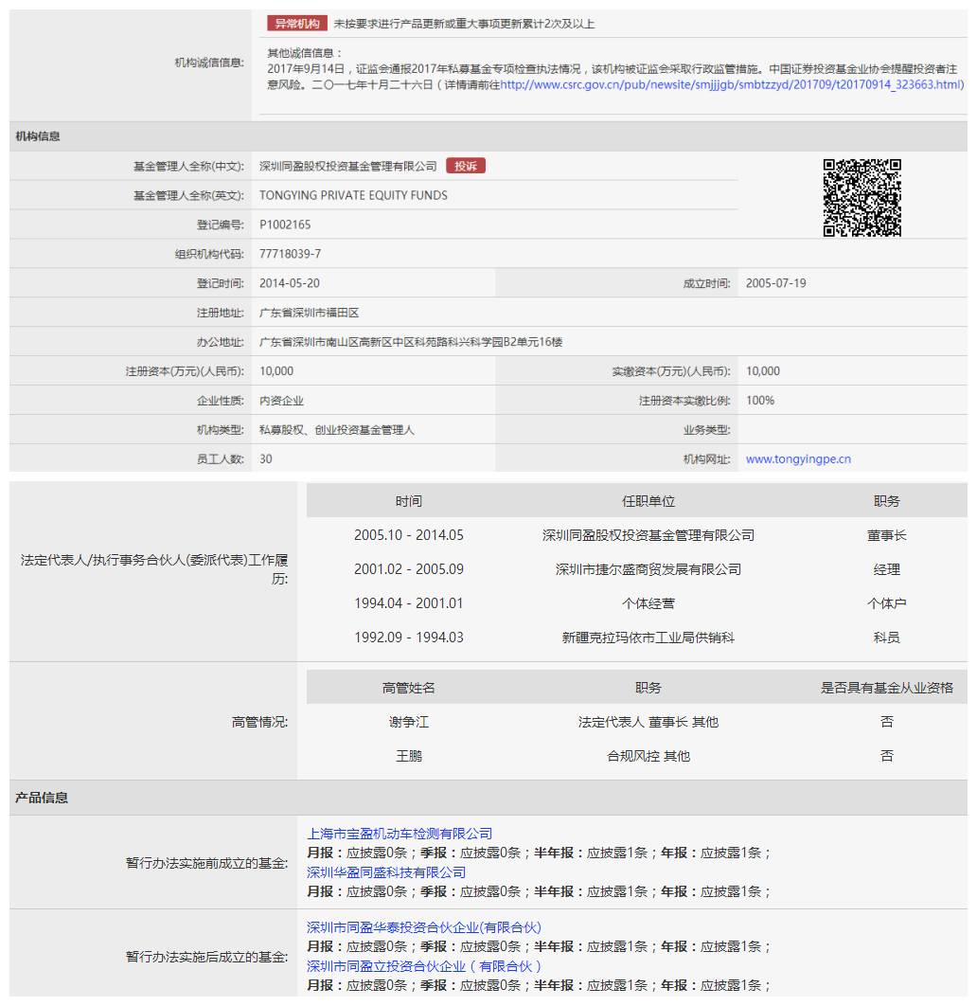The image size is (977, 1006).
Task: Open 上海市宝盈机动车检测有限公司 fund link
Action: tap(400, 834)
